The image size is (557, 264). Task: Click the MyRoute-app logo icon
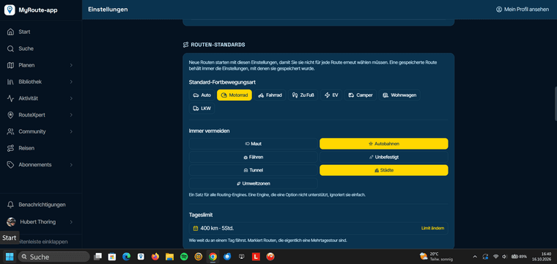(10, 10)
